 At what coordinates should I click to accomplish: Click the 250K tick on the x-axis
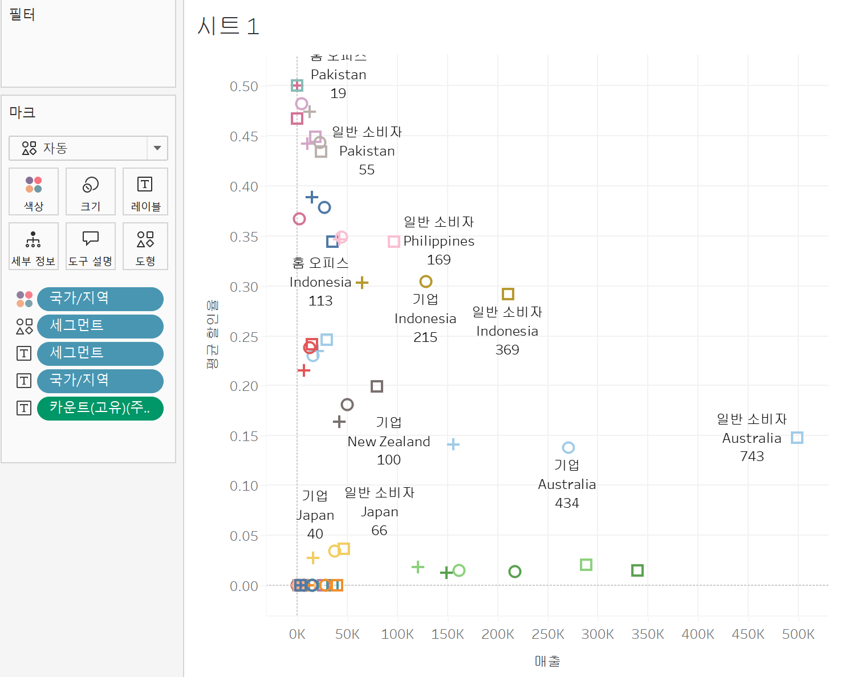coord(548,634)
